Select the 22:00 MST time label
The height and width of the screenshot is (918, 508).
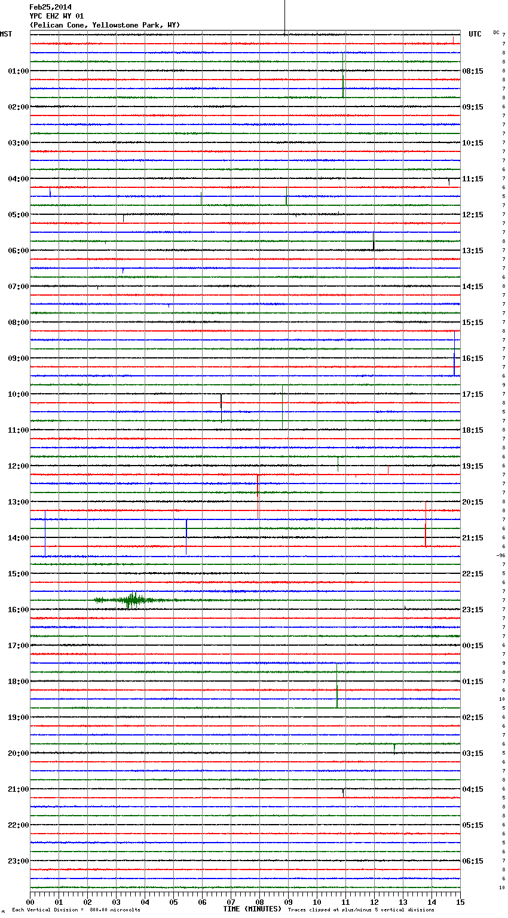[19, 825]
